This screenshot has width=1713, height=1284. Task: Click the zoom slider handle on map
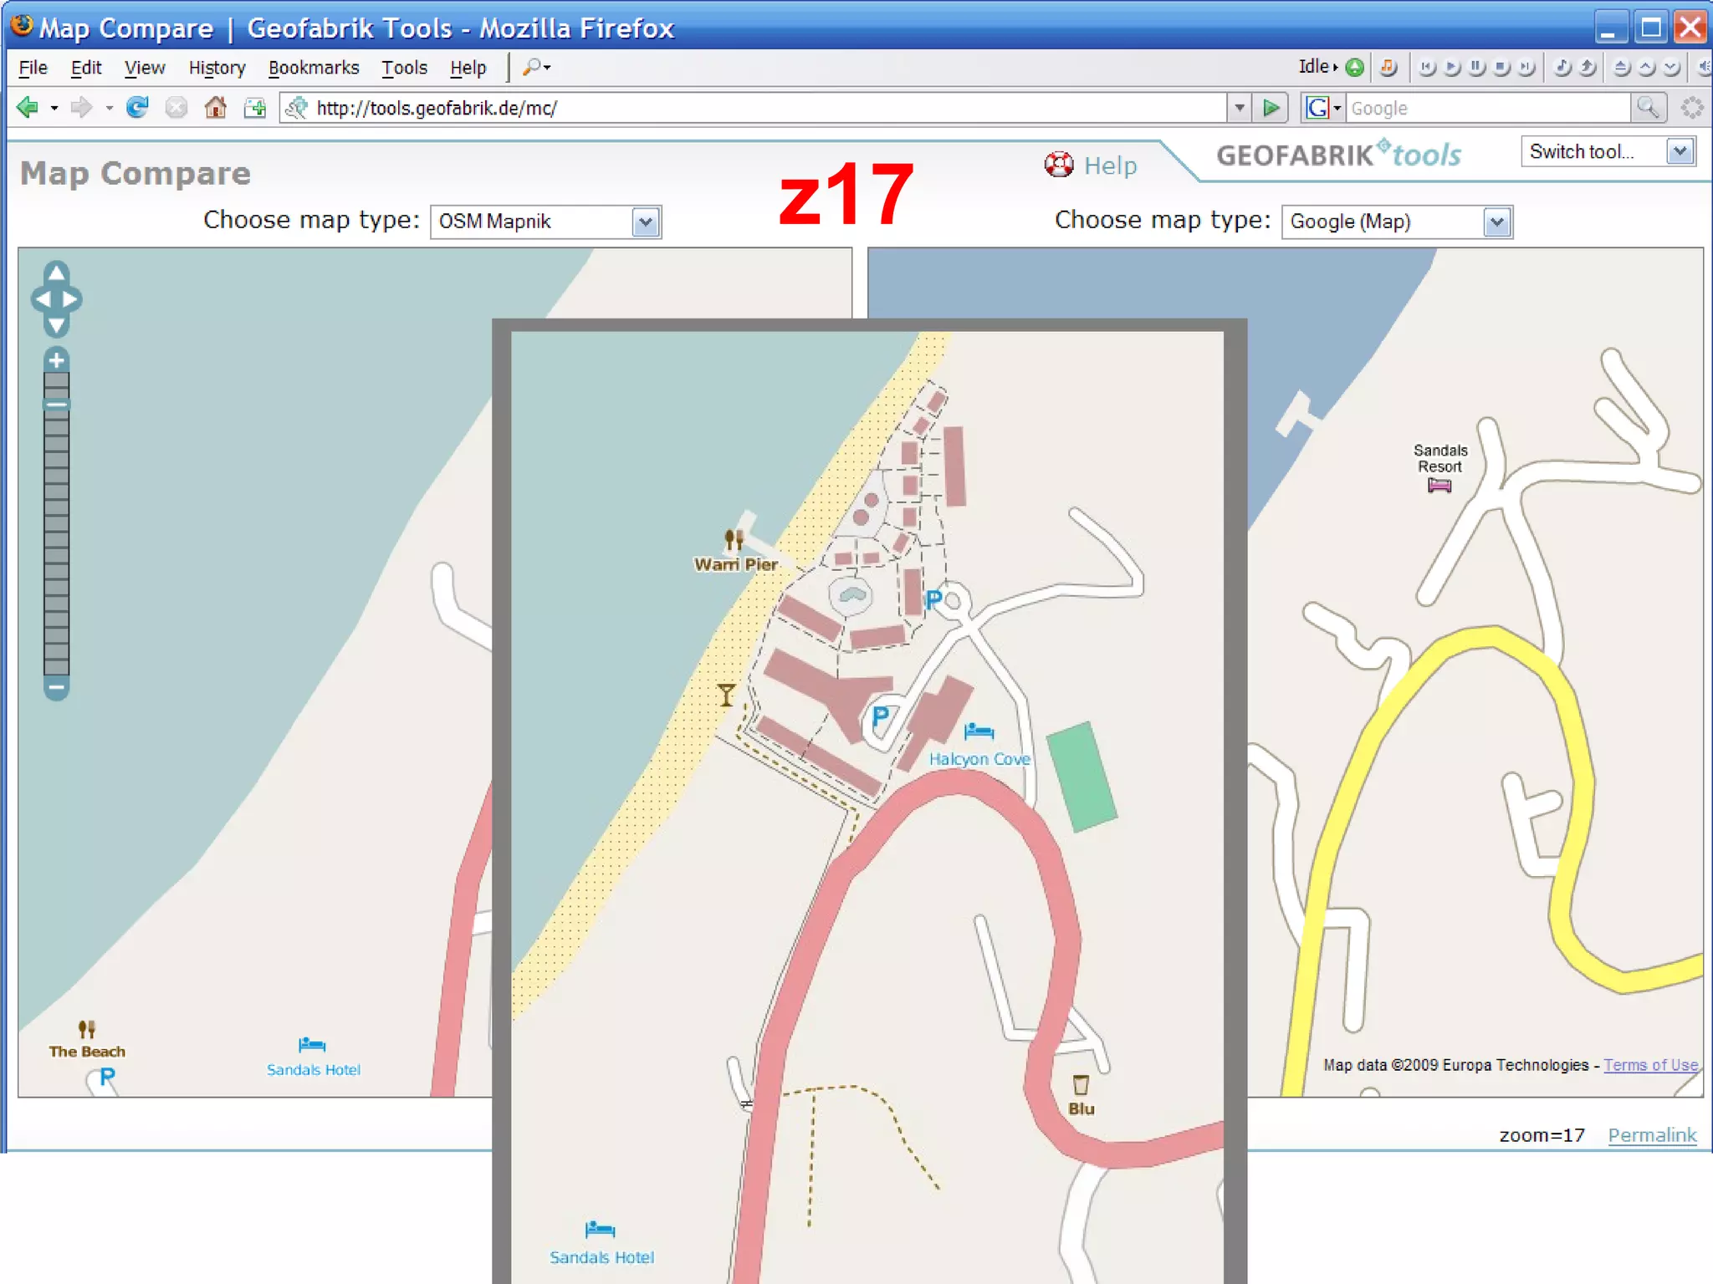56,405
